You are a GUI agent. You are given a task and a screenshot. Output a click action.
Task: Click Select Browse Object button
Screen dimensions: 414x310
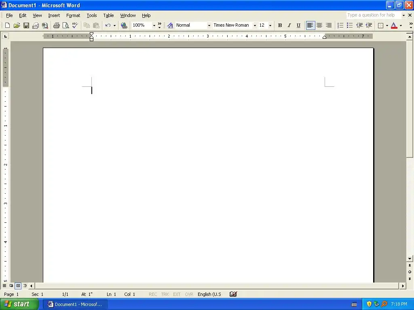coord(410,272)
